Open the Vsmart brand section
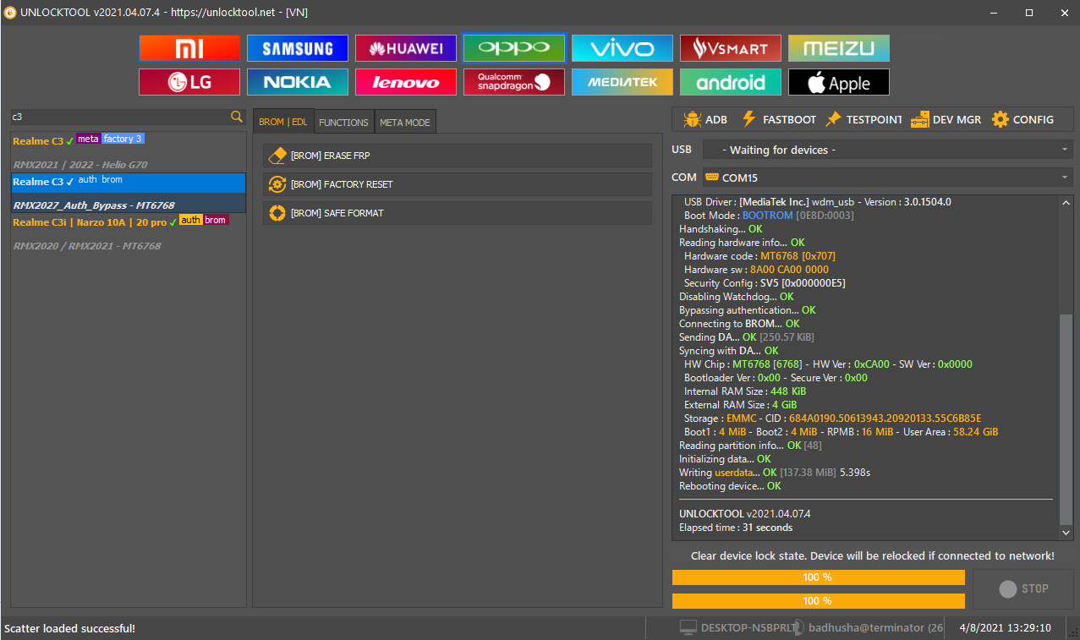 coord(731,48)
